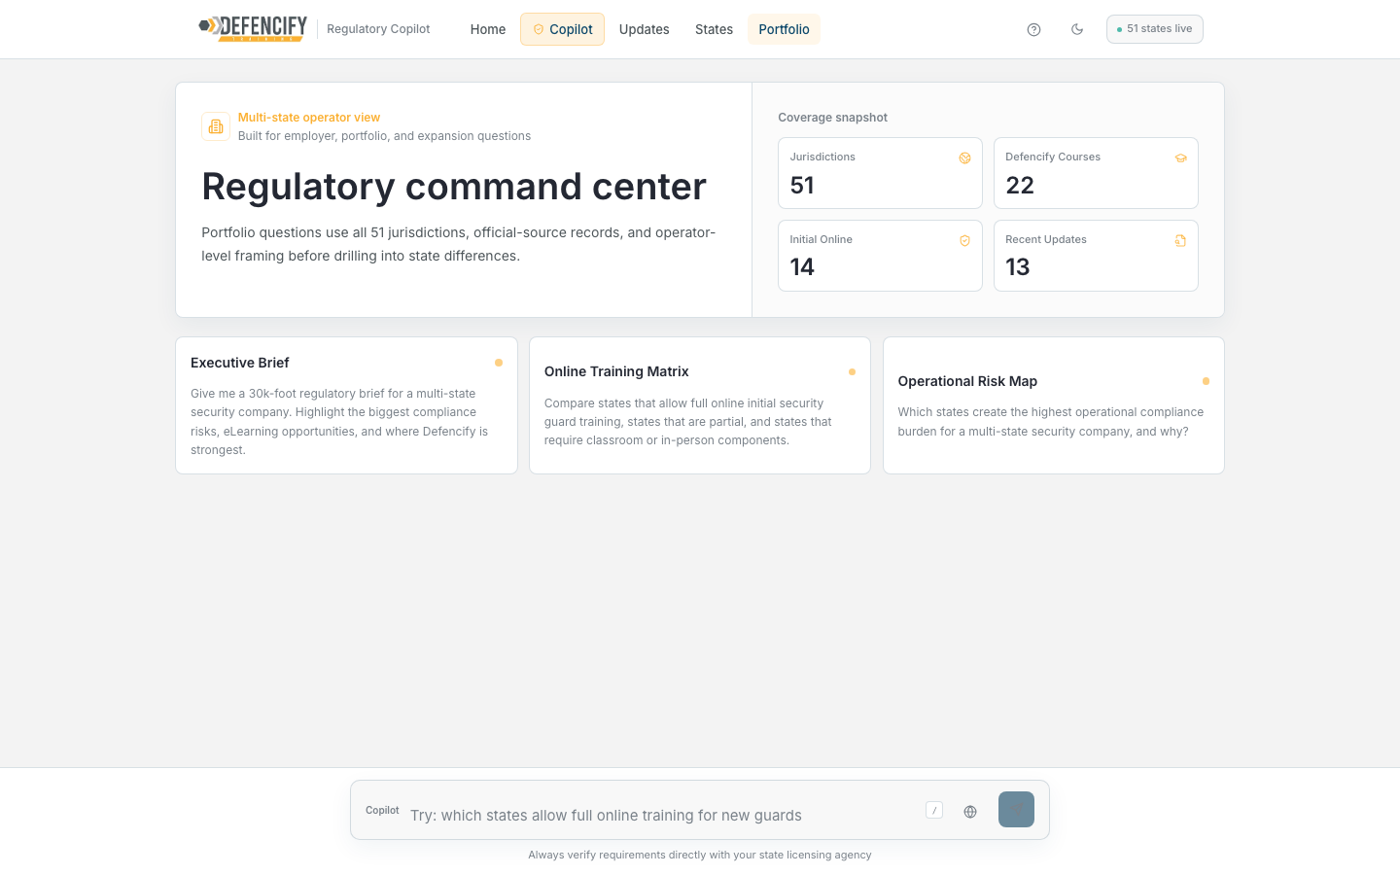Click the Jurisdictions globe icon
The width and height of the screenshot is (1400, 875).
pos(964,157)
